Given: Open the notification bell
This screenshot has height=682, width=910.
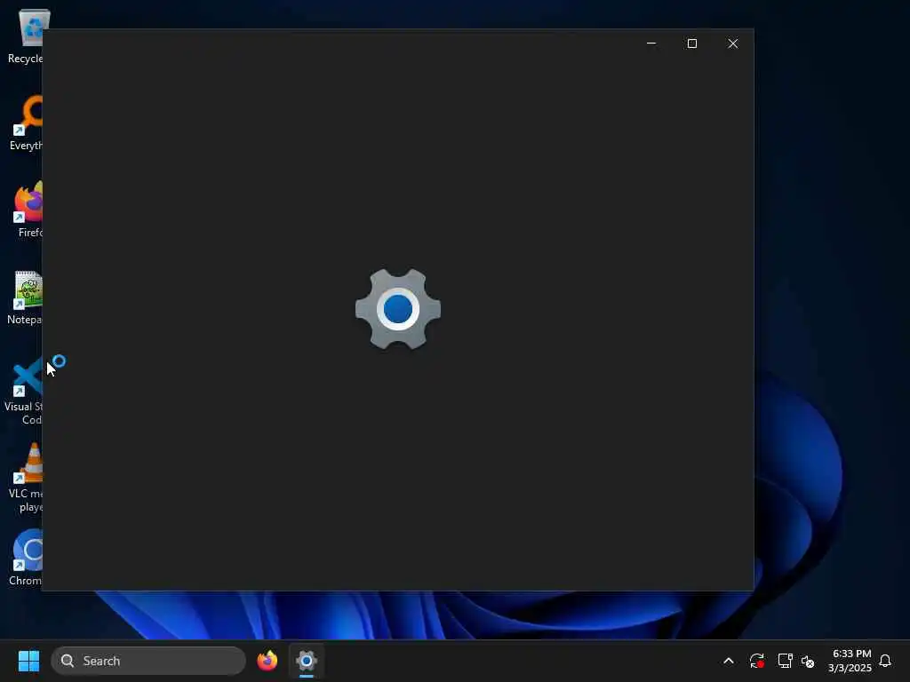Looking at the screenshot, I should click(x=885, y=661).
